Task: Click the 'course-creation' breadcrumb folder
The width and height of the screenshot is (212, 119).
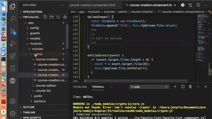Action: [x=142, y=12]
